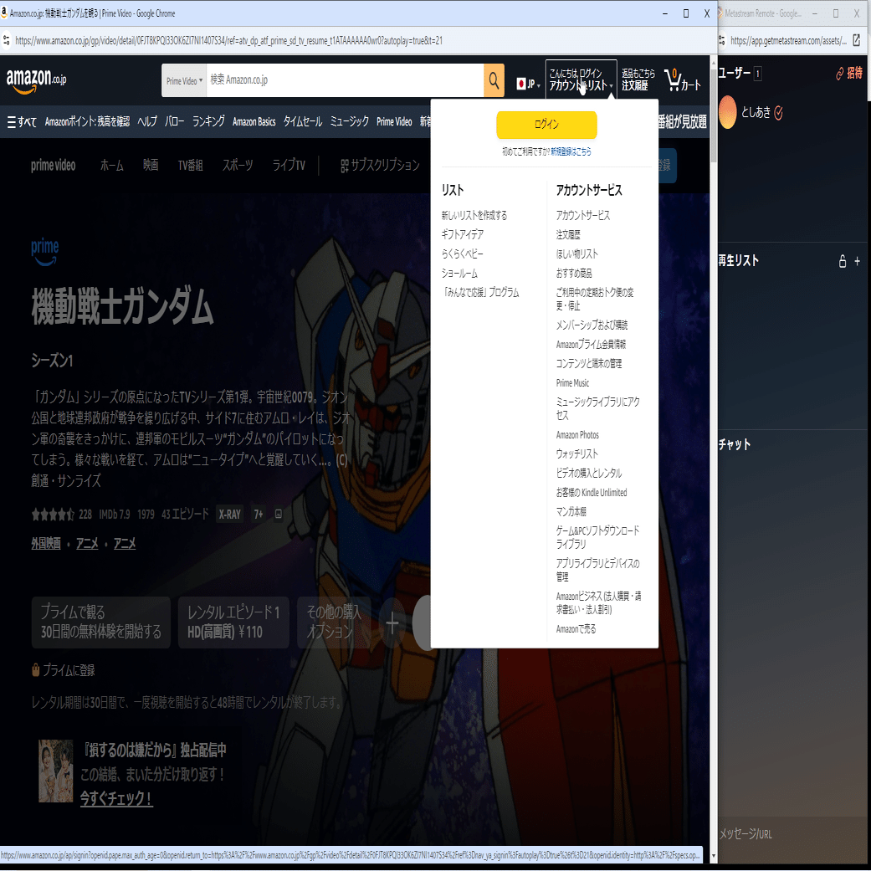Select ショールーム in the list menu
The width and height of the screenshot is (871, 871).
(459, 274)
